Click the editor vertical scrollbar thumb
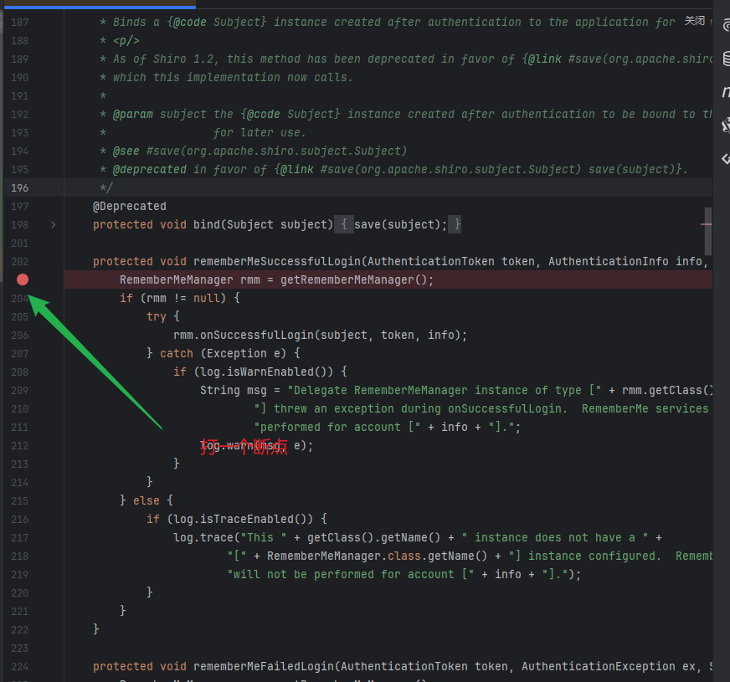This screenshot has width=730, height=682. click(x=707, y=231)
